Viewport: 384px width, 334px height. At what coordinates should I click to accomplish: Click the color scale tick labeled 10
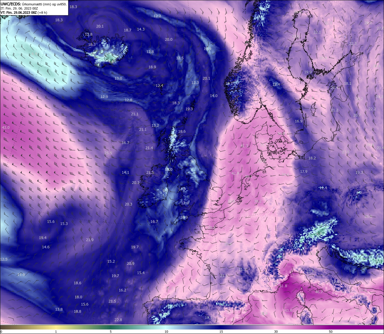click(166, 332)
